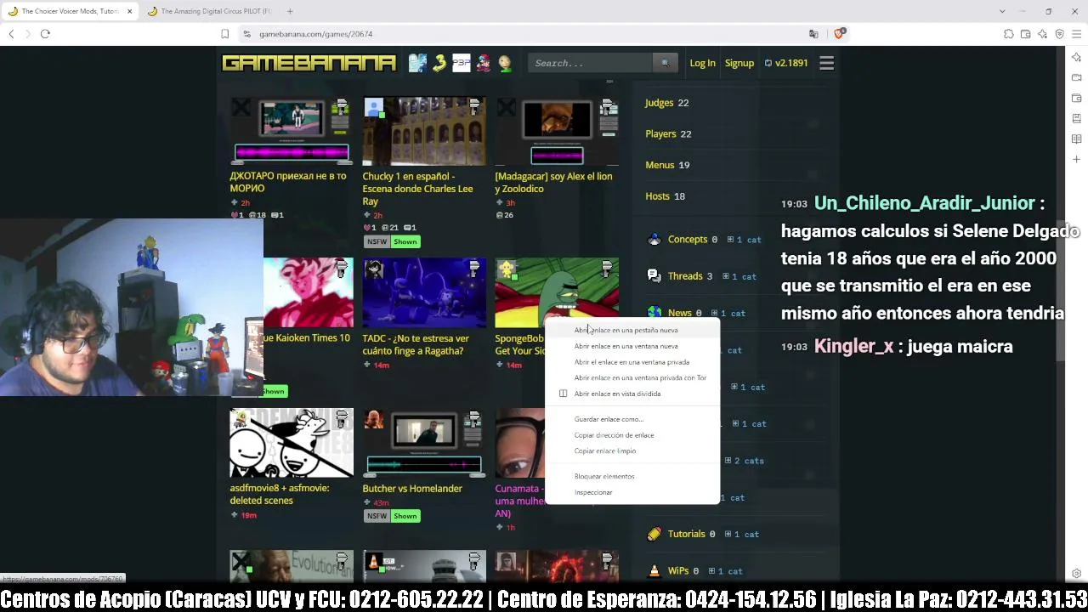Open the 'TADC - ¿No te estresa' thumbnail

(424, 293)
